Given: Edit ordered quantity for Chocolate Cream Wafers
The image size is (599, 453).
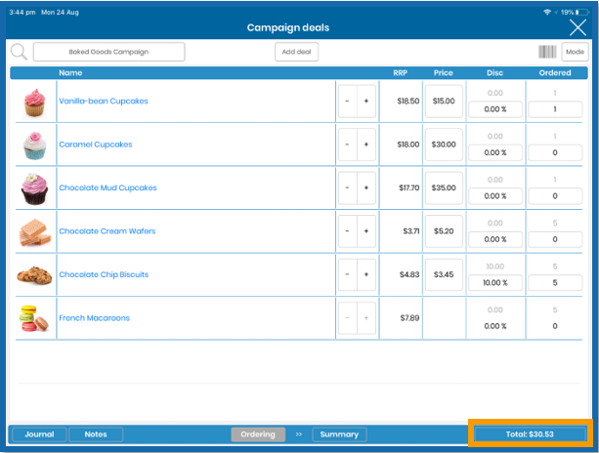Looking at the screenshot, I should [555, 239].
